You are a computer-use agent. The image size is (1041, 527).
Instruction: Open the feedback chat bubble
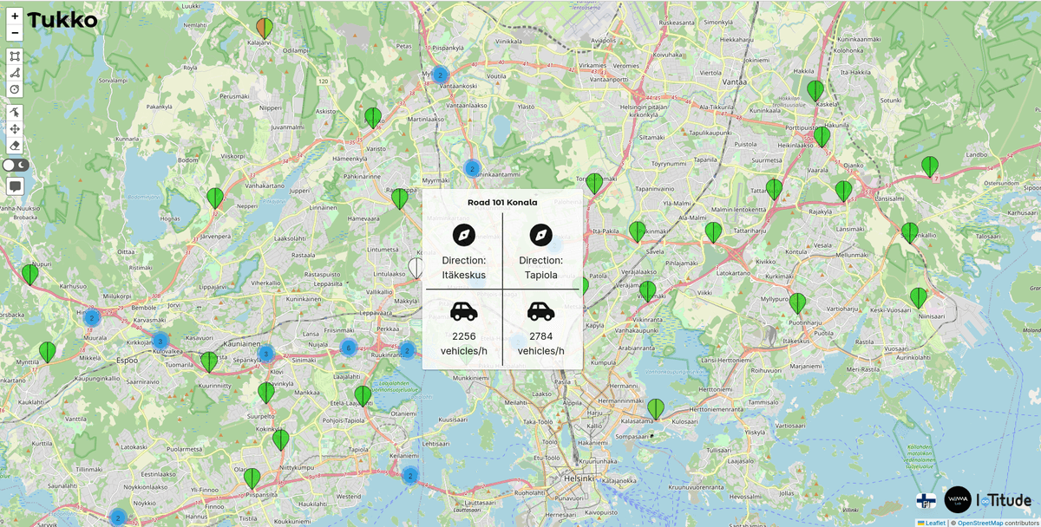pos(15,185)
